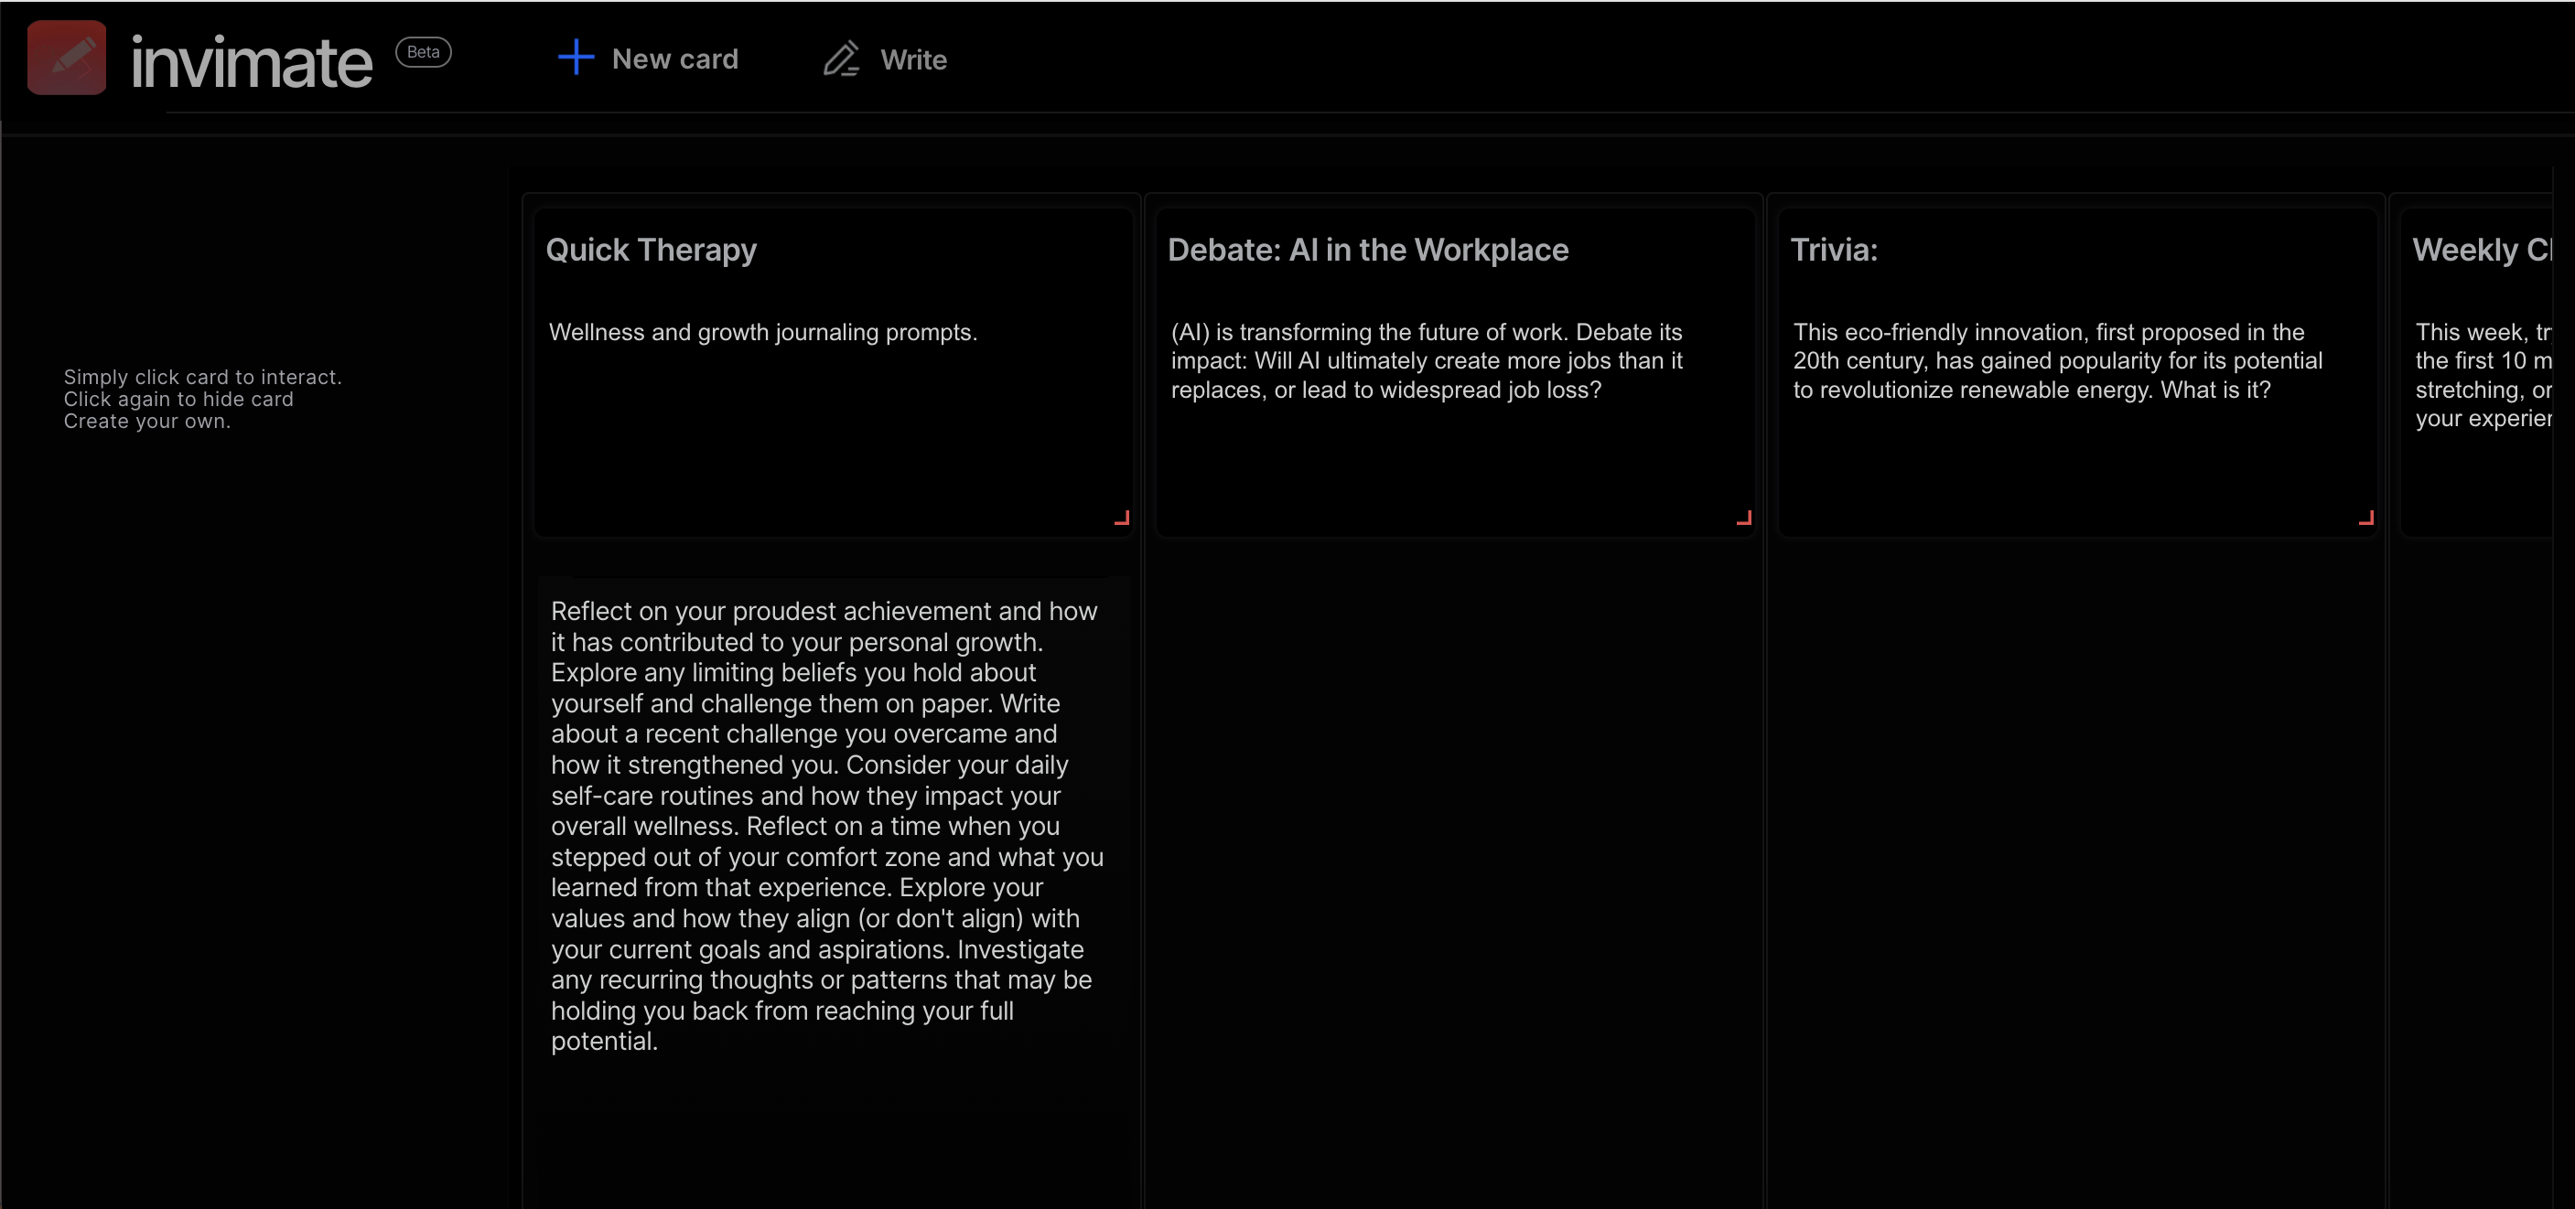Image resolution: width=2575 pixels, height=1209 pixels.
Task: Click the Beta badge
Action: click(423, 52)
